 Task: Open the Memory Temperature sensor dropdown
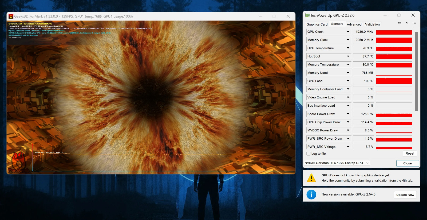point(348,65)
